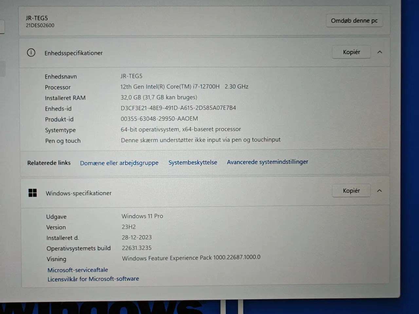Click the RAM value 32,0 GB
Viewport: 419px width, 314px height.
[159, 97]
